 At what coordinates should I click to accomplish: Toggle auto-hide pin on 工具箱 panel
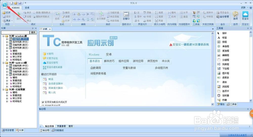click(248, 28)
